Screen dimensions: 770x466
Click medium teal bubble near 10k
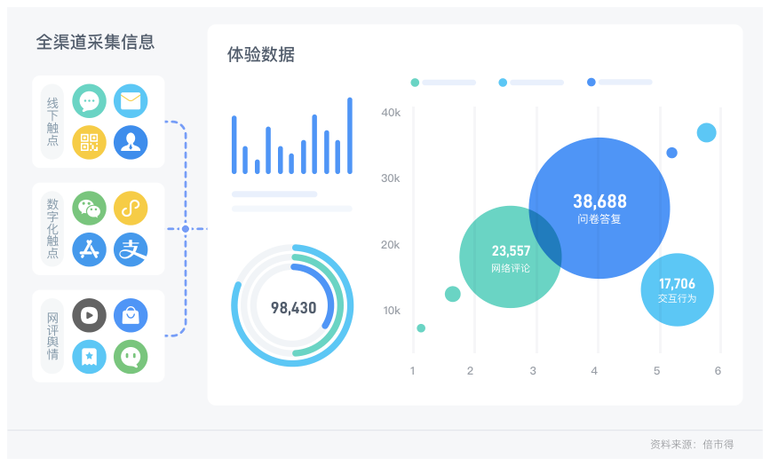(x=452, y=294)
